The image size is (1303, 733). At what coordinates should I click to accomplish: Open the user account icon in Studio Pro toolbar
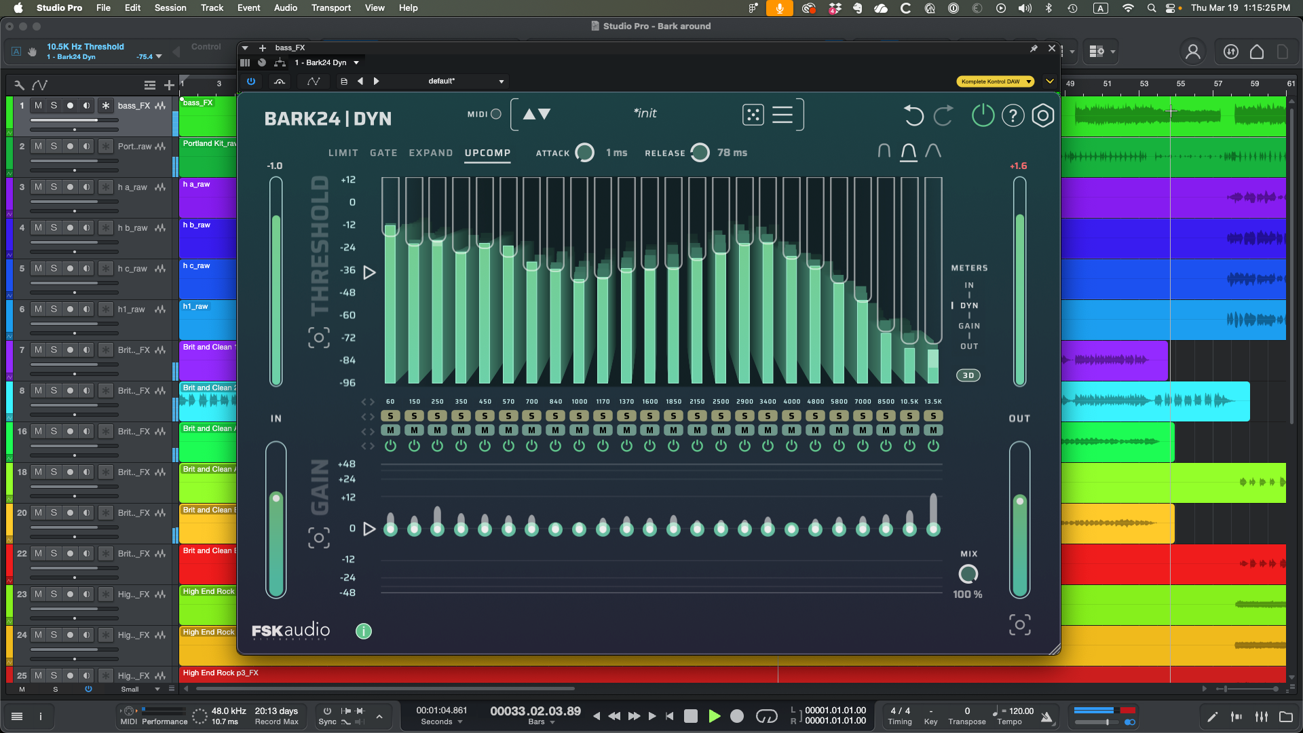coord(1192,52)
